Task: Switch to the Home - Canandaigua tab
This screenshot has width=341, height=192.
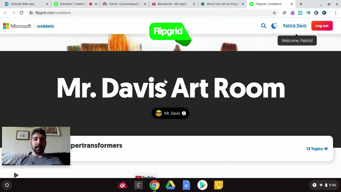Action: click(125, 4)
